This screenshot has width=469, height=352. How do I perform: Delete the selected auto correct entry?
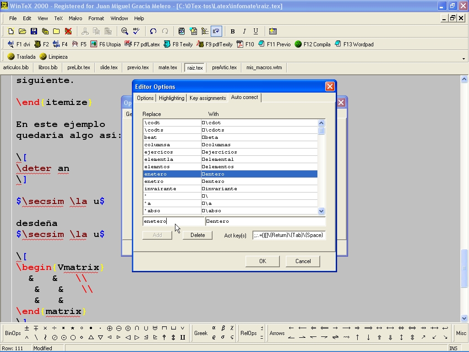point(198,235)
